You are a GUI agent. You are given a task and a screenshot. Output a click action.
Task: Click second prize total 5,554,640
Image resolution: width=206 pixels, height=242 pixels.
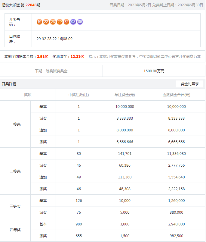[177, 177]
